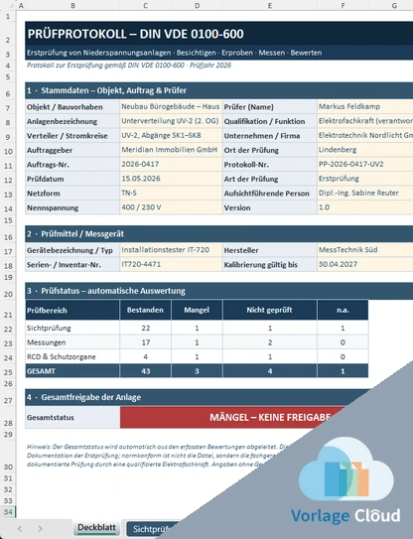The image size is (413, 539).
Task: Click the 'Gesamtstatus' label cell
Action: pos(72,417)
